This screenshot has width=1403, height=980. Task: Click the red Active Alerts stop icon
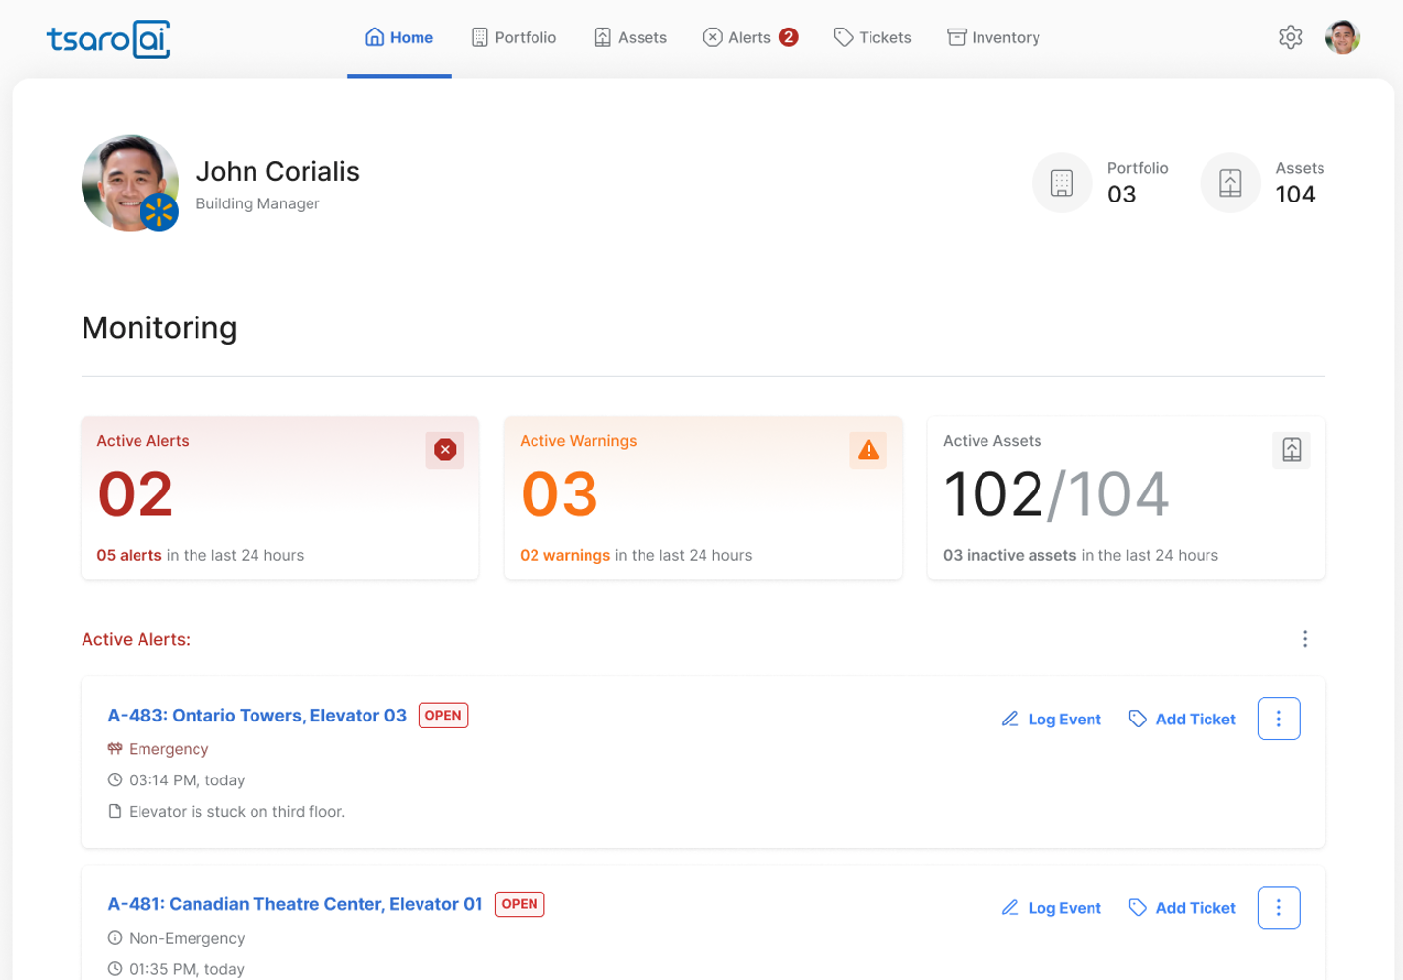pyautogui.click(x=445, y=450)
